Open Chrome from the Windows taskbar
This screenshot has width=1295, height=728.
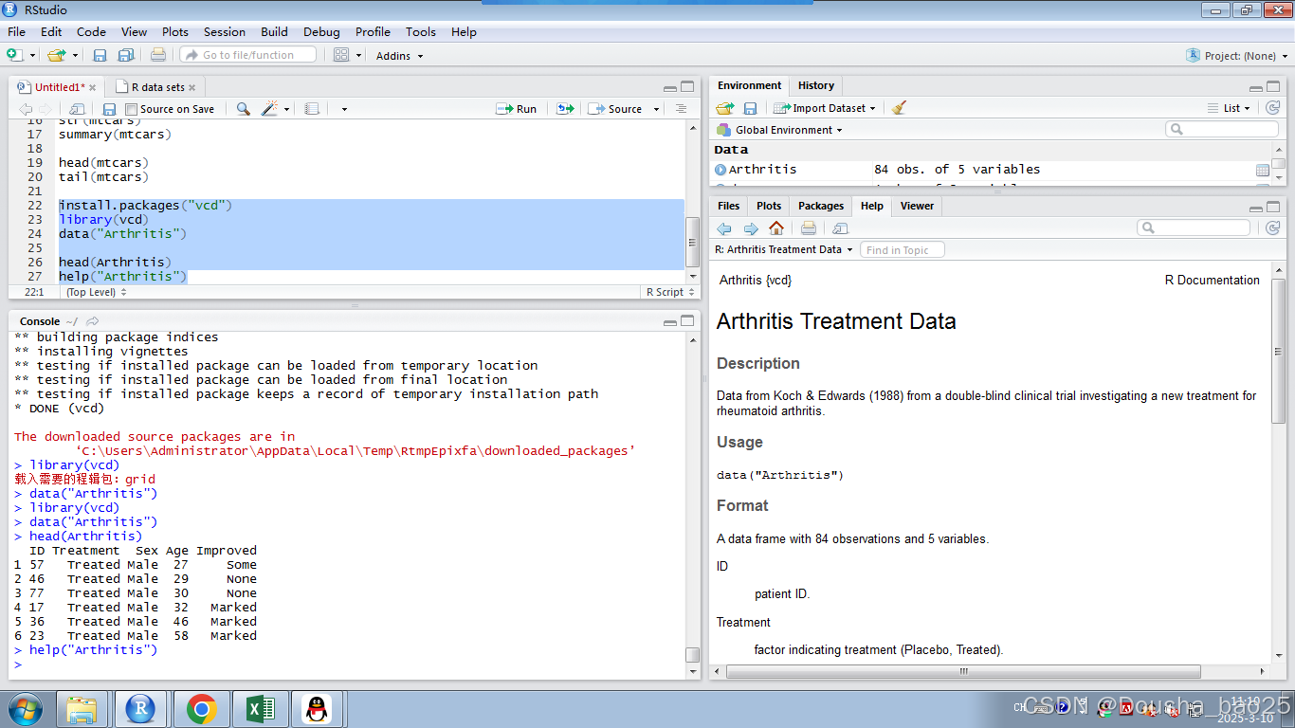click(201, 709)
